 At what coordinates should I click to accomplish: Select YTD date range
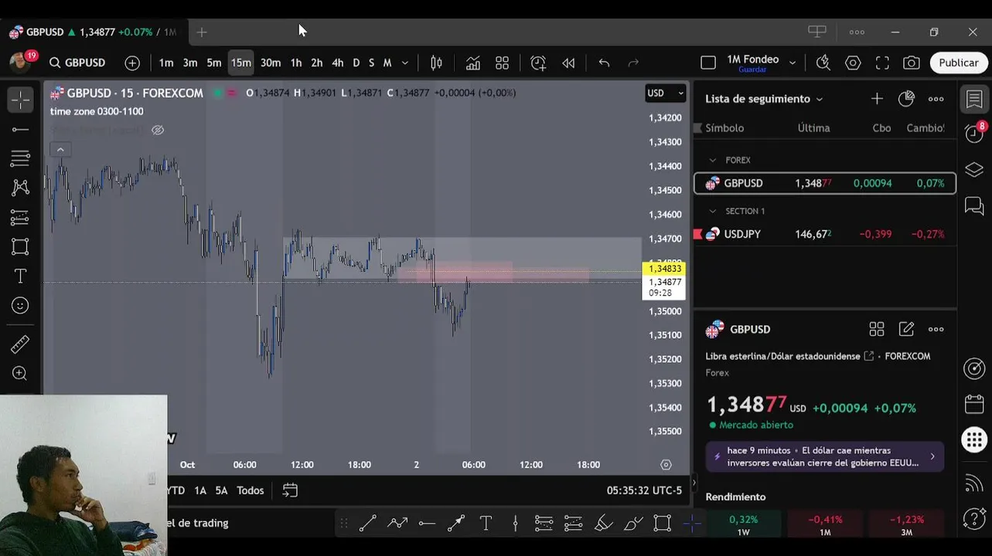[x=176, y=490]
